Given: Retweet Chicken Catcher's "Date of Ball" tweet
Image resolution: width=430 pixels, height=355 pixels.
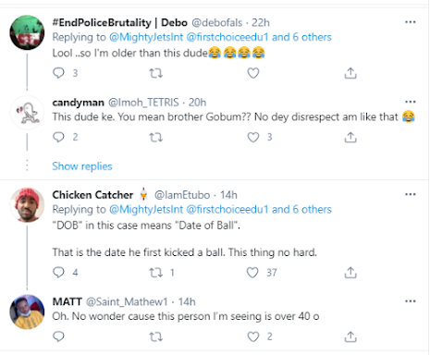Looking at the screenshot, I should point(156,273).
